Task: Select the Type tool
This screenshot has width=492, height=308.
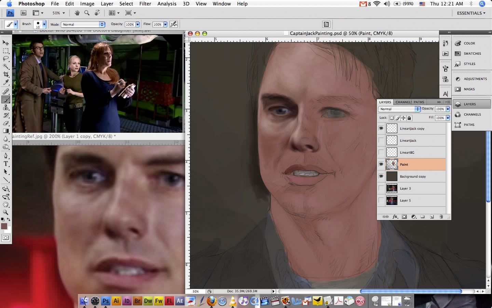Action: [6, 164]
